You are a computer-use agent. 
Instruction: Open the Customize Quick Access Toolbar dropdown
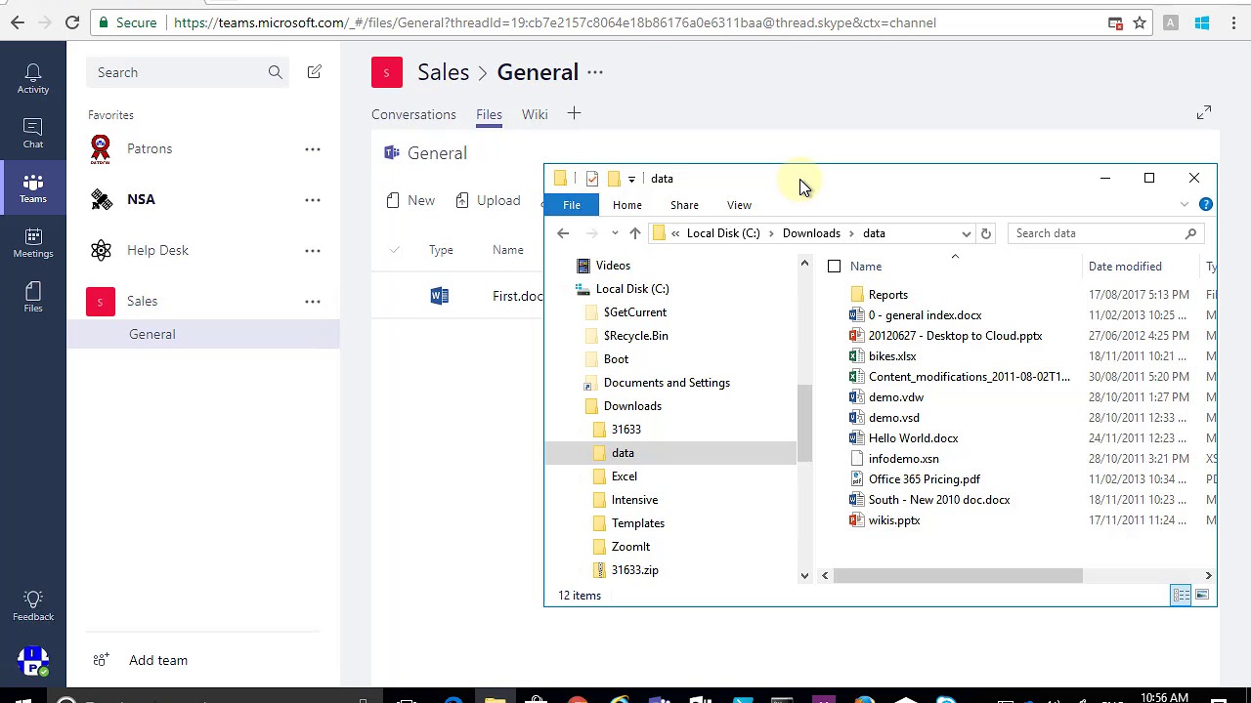coord(631,179)
